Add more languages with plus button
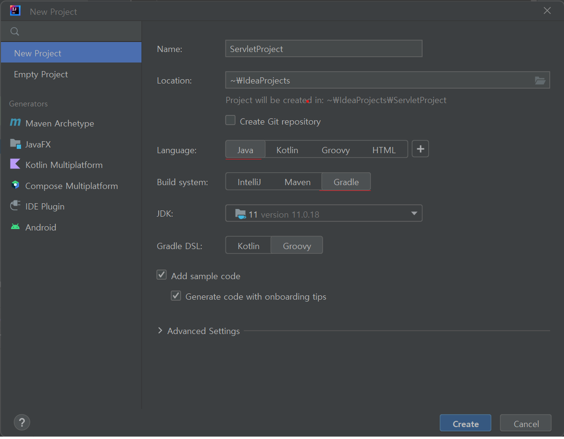 (x=420, y=149)
